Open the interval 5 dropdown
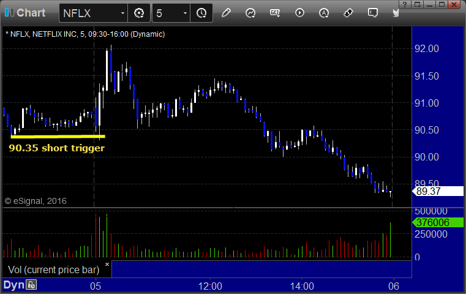This screenshot has width=466, height=294. [x=185, y=13]
